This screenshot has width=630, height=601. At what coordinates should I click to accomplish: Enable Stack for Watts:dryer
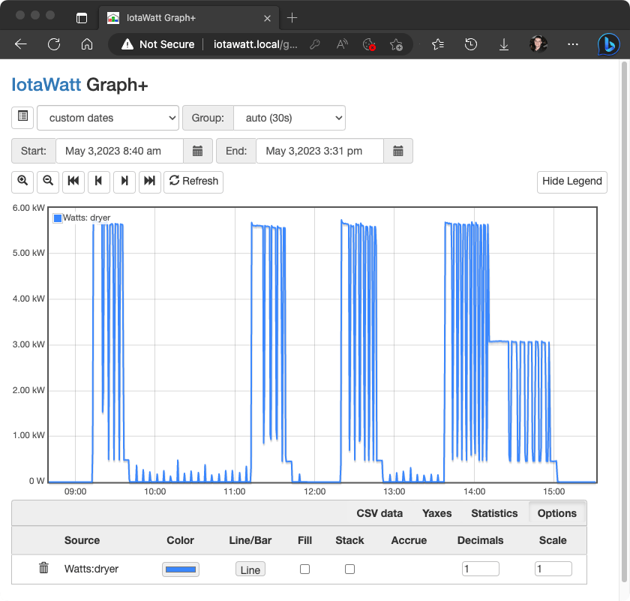click(350, 569)
